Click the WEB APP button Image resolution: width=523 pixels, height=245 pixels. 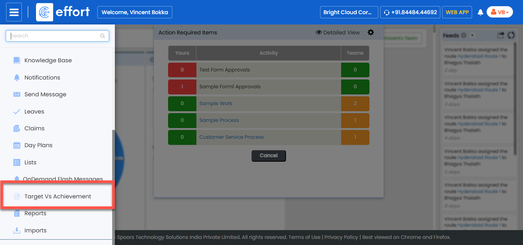[x=457, y=12]
